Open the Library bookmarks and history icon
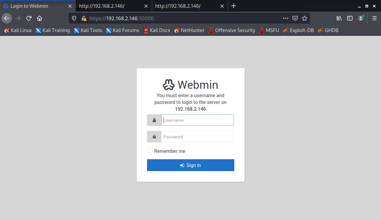Image resolution: width=381 pixels, height=220 pixels. click(x=339, y=19)
